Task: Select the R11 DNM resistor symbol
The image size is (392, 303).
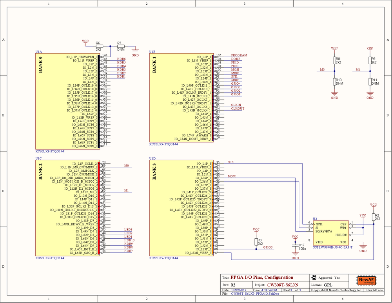Action: [370, 82]
